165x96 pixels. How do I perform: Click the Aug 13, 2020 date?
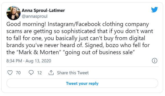pos(38,61)
